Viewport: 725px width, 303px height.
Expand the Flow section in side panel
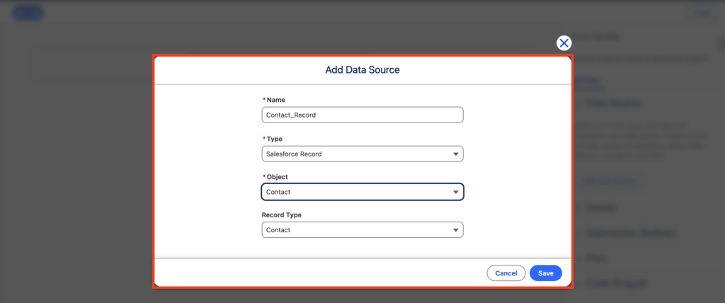tap(596, 258)
